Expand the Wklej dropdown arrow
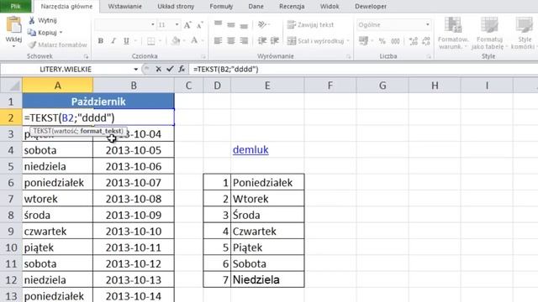The height and width of the screenshot is (302, 538). (x=13, y=46)
